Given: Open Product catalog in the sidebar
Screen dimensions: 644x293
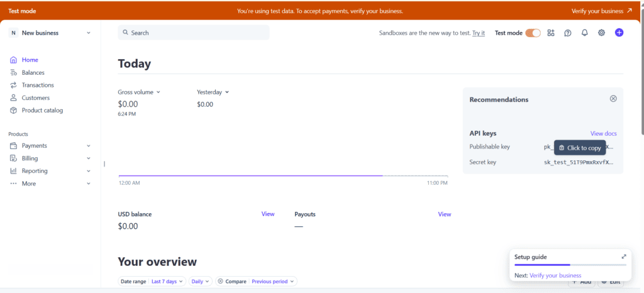Looking at the screenshot, I should (x=42, y=111).
